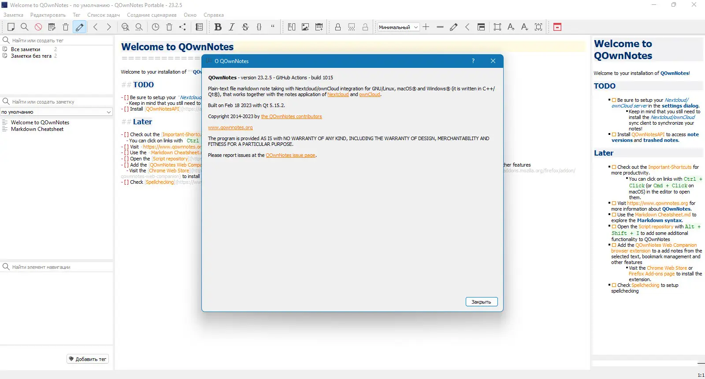Image resolution: width=705 pixels, height=379 pixels.
Task: Tick the 'Add the QOwnNotes Web Companion' preview checkbox
Action: point(614,245)
